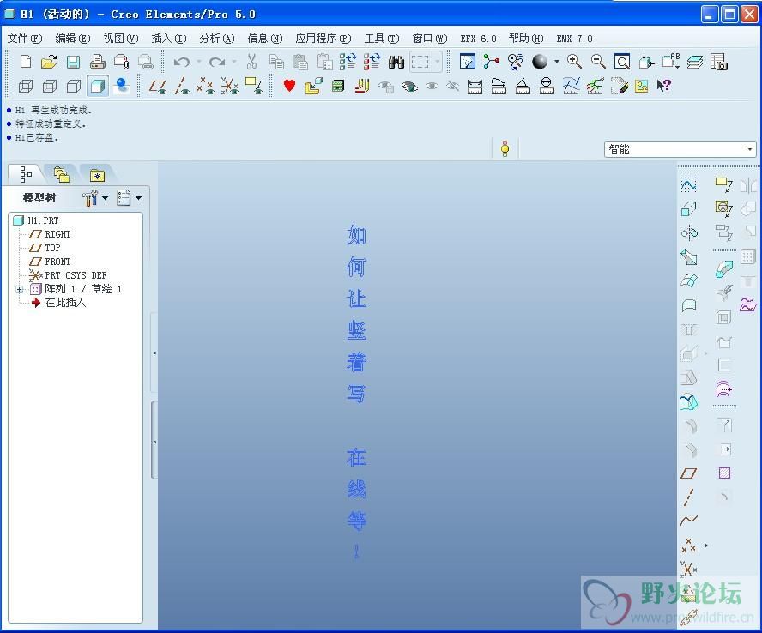Screen dimensions: 762x633
Task: Redo the last action
Action: pos(217,62)
